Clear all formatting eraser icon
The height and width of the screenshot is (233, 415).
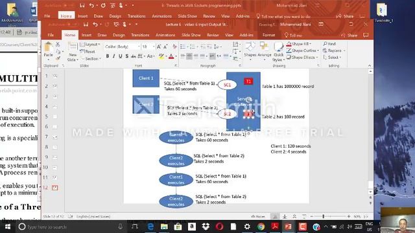(x=174, y=47)
